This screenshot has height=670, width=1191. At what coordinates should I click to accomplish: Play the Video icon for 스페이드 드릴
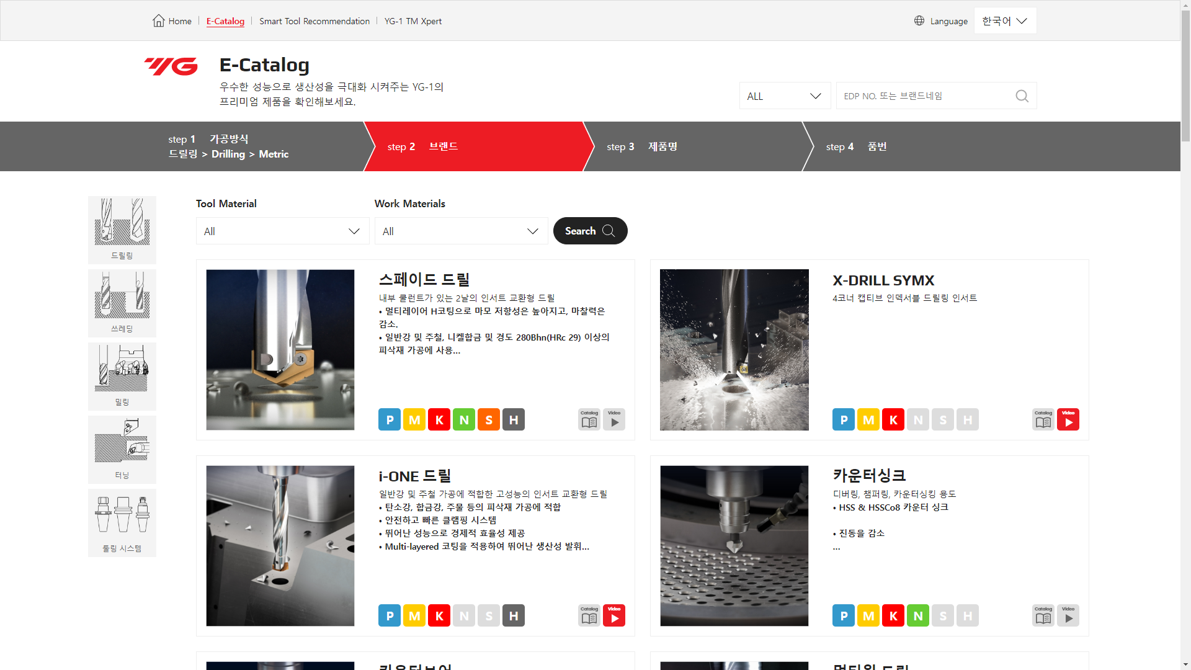click(x=614, y=419)
